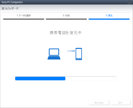The height and width of the screenshot is (108, 133).
Task: Click the gray bar under step 1
Action: [24, 19]
